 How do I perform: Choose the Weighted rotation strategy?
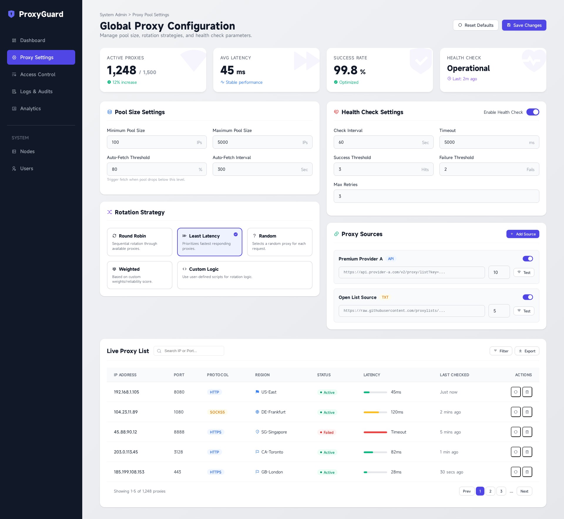140,275
